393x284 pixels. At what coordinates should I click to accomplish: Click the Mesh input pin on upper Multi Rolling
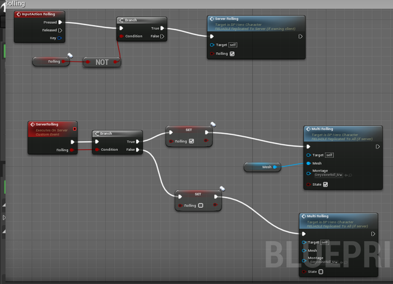(x=308, y=163)
